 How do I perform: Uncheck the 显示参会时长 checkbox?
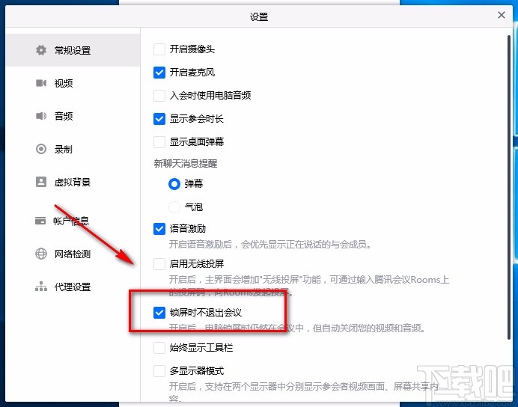[x=159, y=118]
